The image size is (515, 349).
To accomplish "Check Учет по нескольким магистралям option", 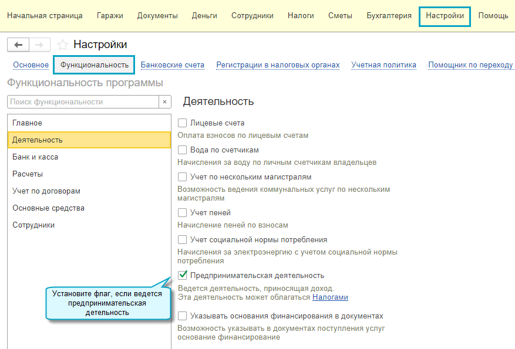I will (182, 177).
